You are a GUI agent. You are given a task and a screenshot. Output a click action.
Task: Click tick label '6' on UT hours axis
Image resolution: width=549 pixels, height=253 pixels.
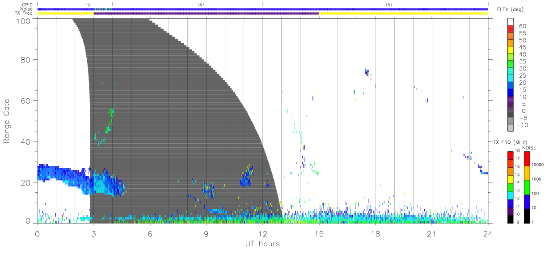click(150, 233)
